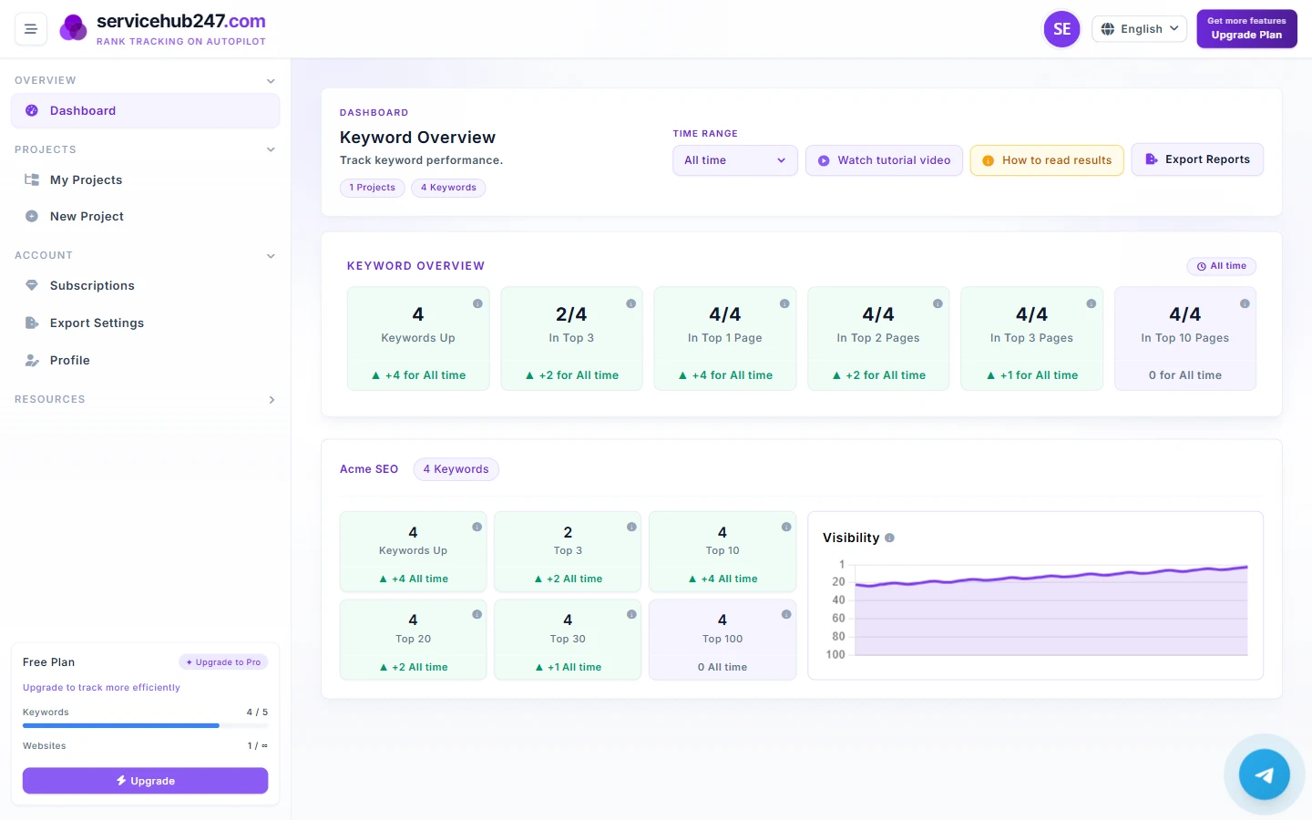1312x820 pixels.
Task: Click info icon on Acme SEO Top 20 card
Action: [x=477, y=614]
